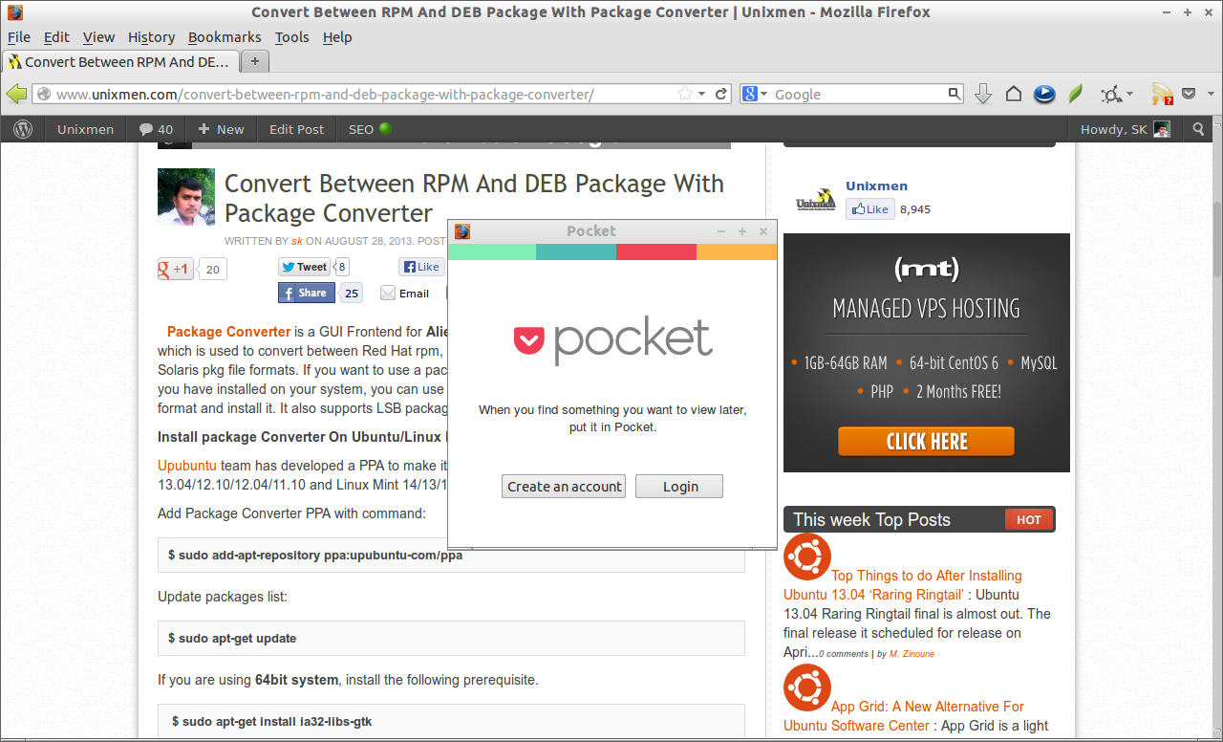1223x742 pixels.
Task: Open the 40 comments admin bar item
Action: tap(156, 129)
